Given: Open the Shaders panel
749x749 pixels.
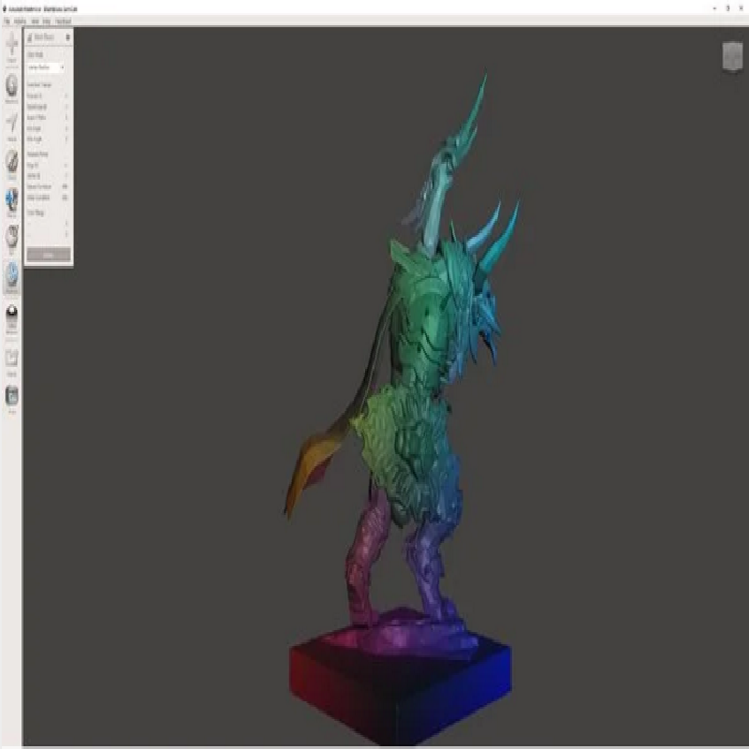Looking at the screenshot, I should coord(12,316).
